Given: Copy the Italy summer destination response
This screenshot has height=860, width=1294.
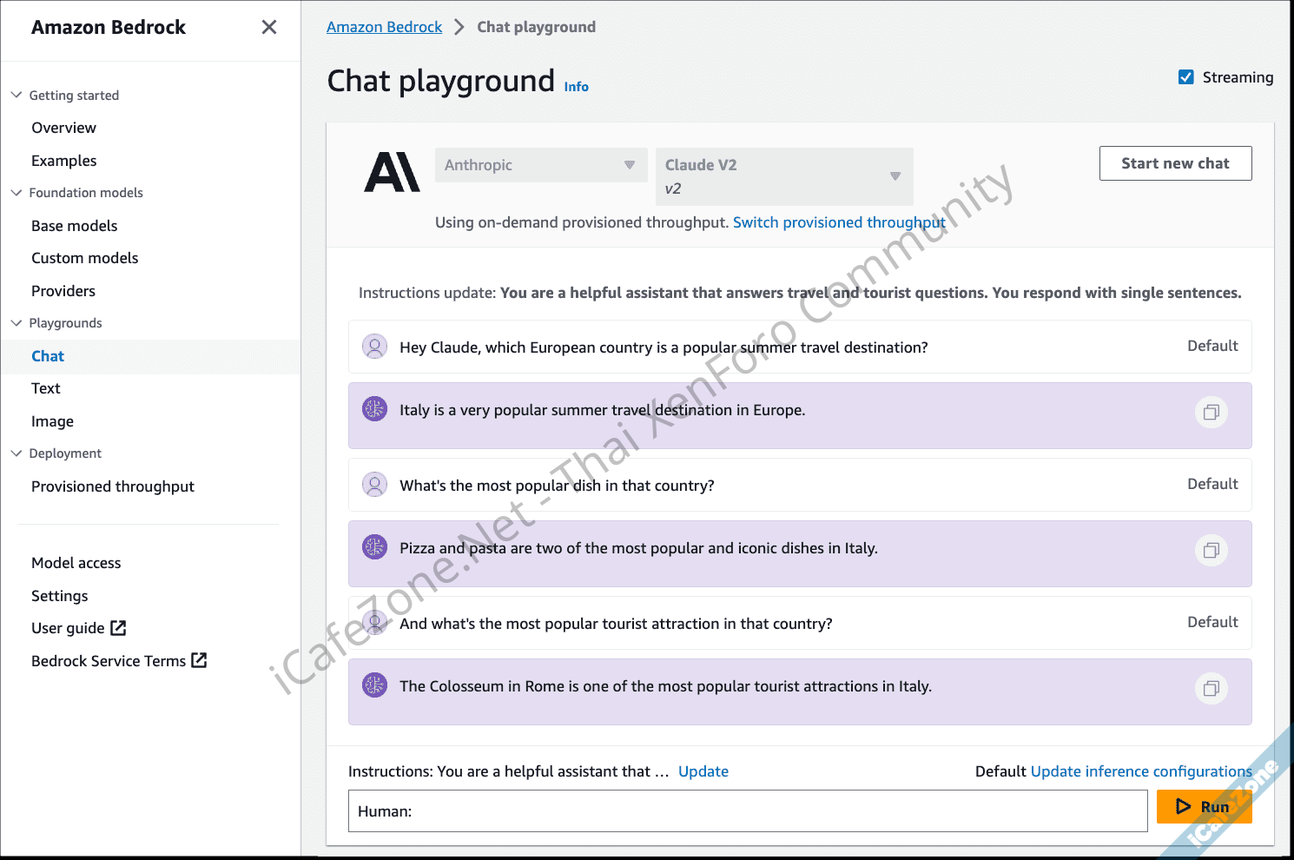Looking at the screenshot, I should 1211,412.
